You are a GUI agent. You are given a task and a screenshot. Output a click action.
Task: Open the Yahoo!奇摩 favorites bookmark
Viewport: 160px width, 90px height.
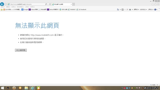tap(33, 9)
